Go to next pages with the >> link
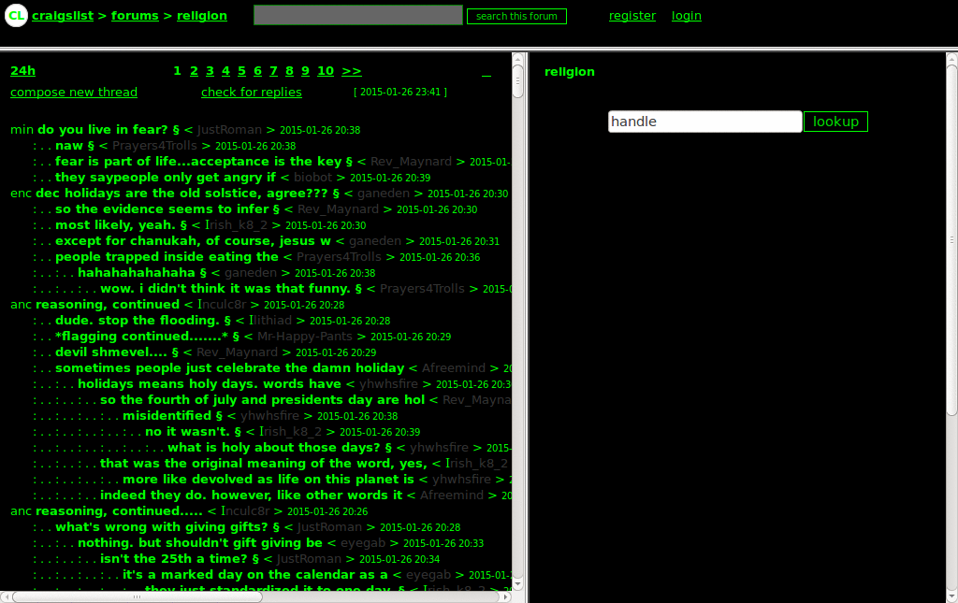Image resolution: width=958 pixels, height=603 pixels. (x=351, y=71)
